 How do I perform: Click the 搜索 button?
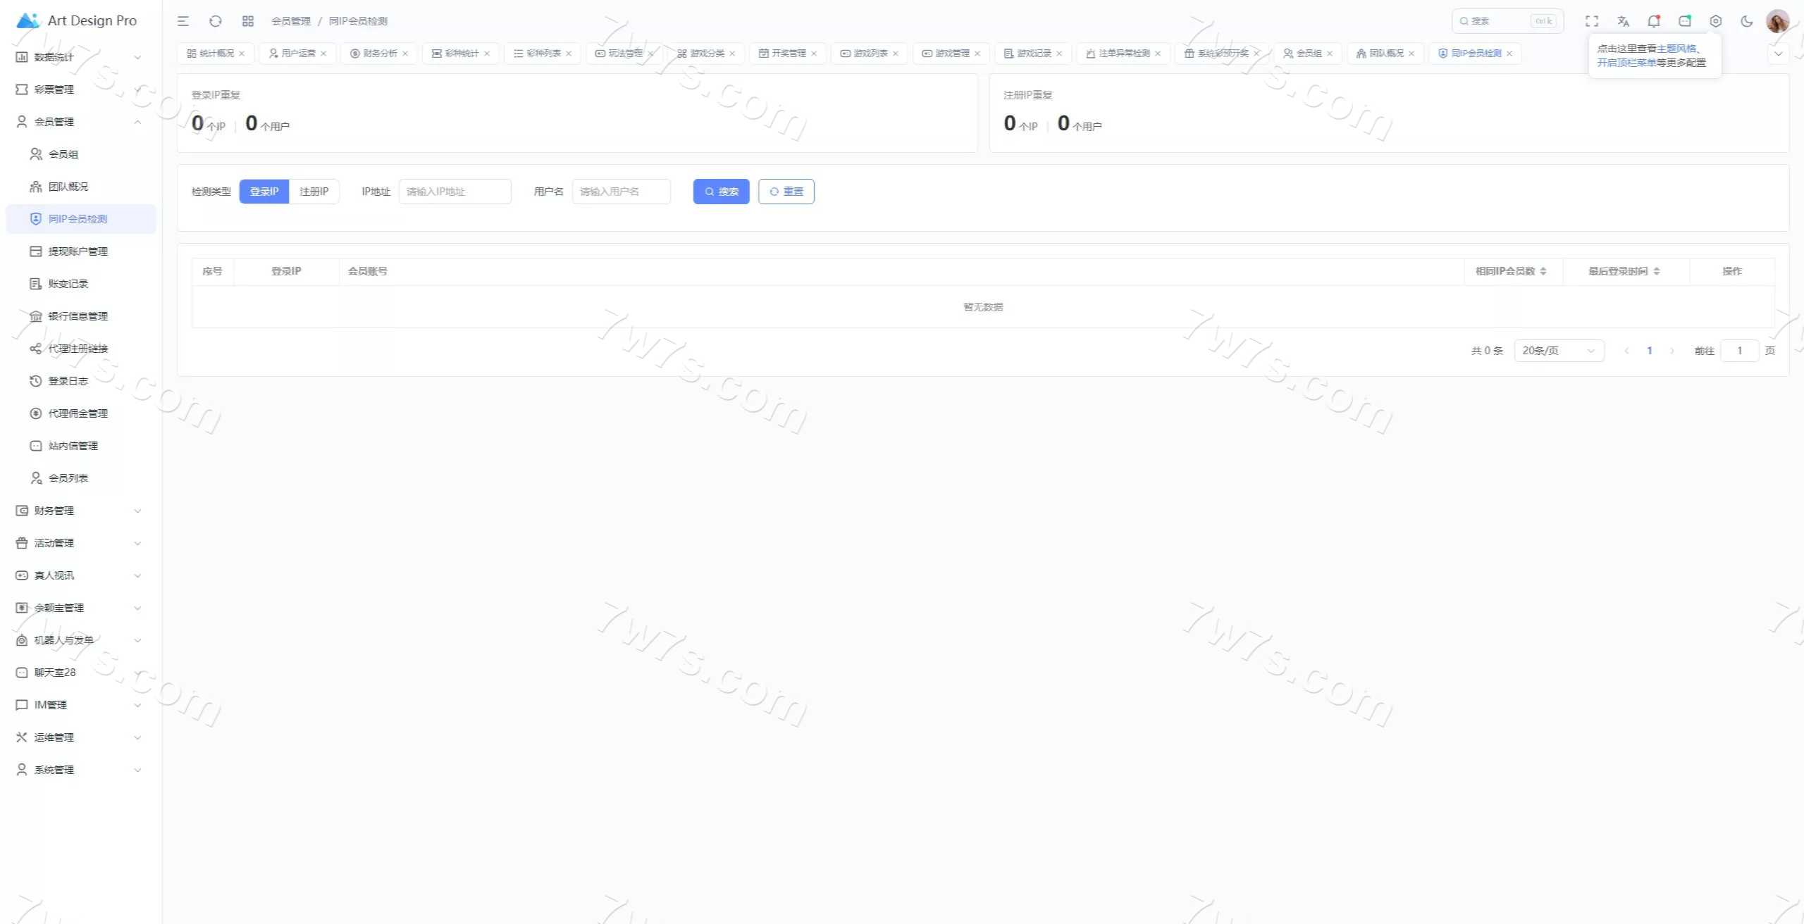(x=721, y=192)
